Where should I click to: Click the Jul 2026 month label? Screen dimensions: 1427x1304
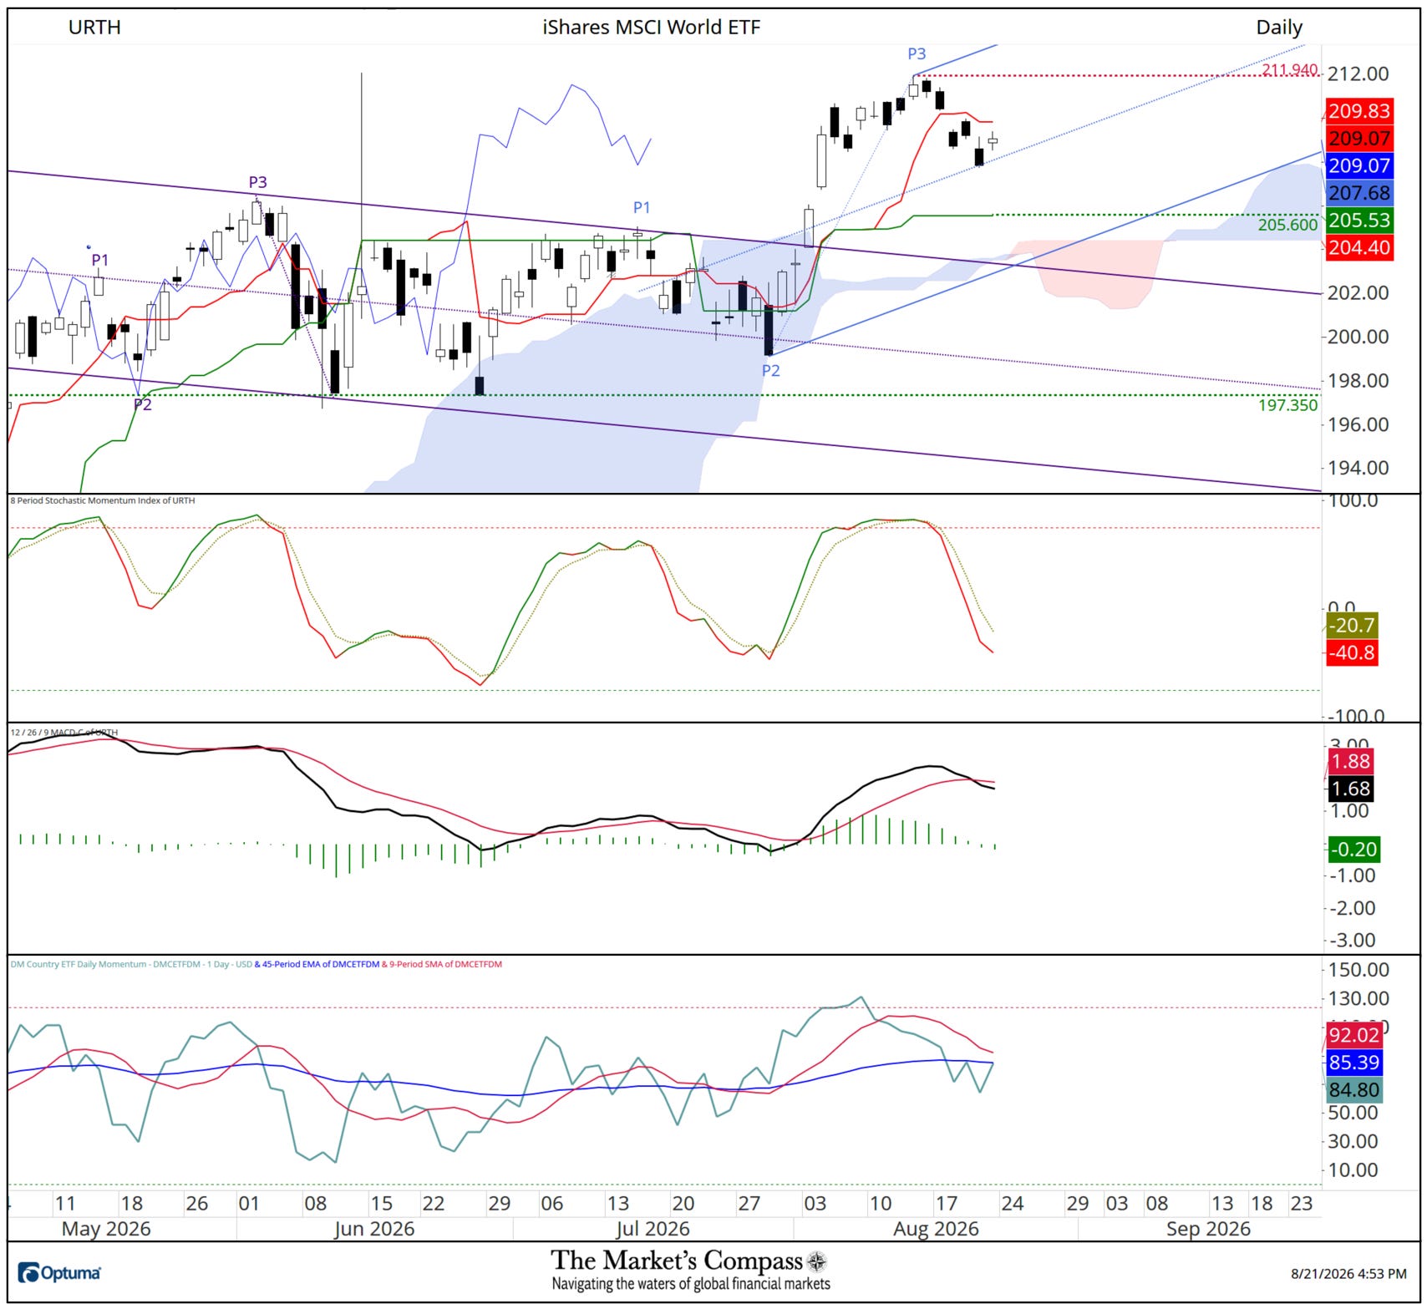click(653, 1229)
